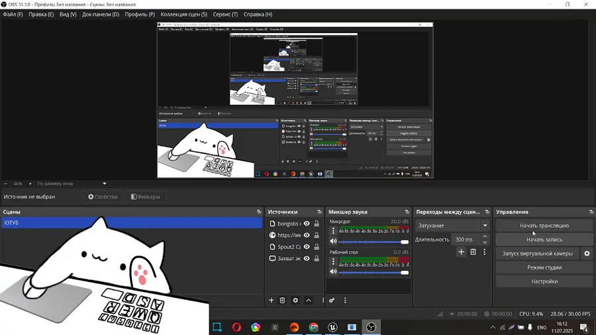This screenshot has width=596, height=335.
Task: Adjust Микр/доп volume slider
Action: pos(373,242)
